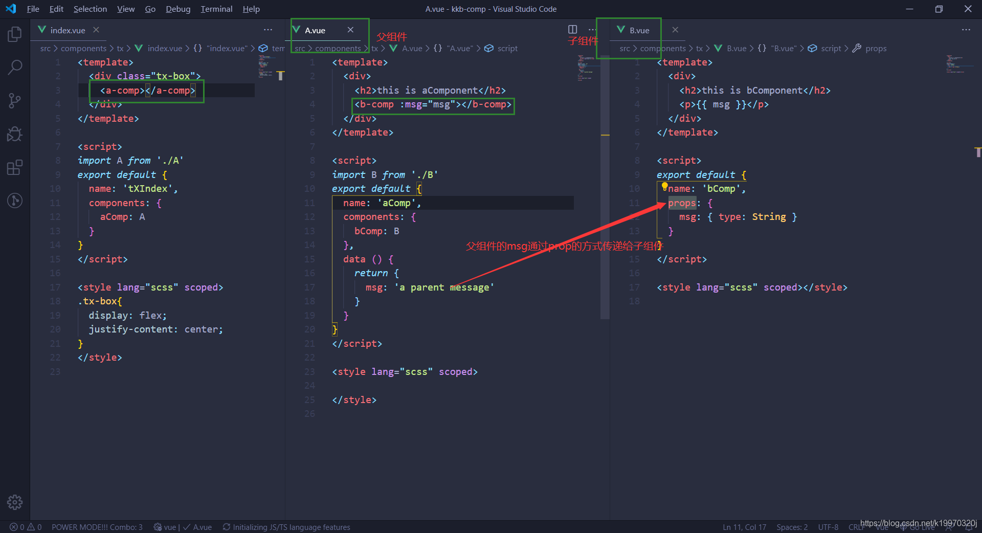Click 'justify-content: center;' line in index.vue

point(156,329)
